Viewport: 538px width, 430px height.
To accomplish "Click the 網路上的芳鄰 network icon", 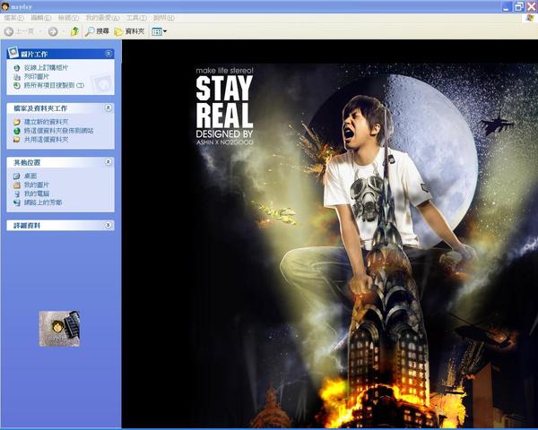I will tap(17, 202).
